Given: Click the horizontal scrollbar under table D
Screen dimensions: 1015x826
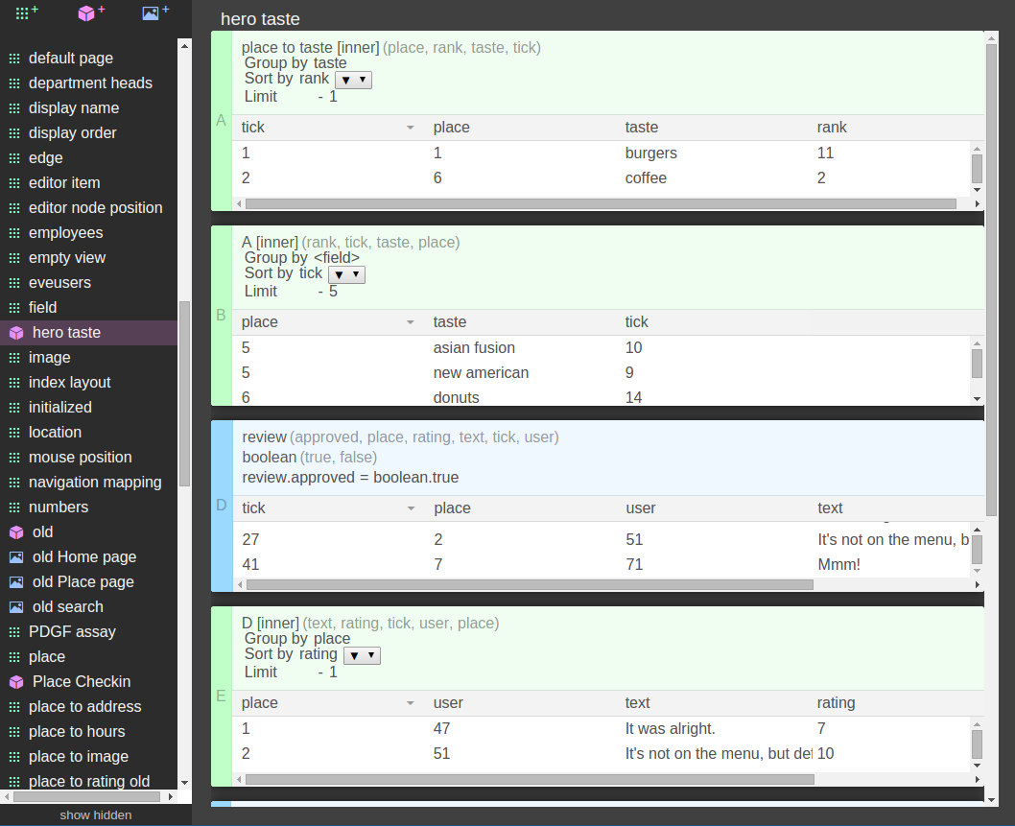Looking at the screenshot, I should [x=530, y=584].
